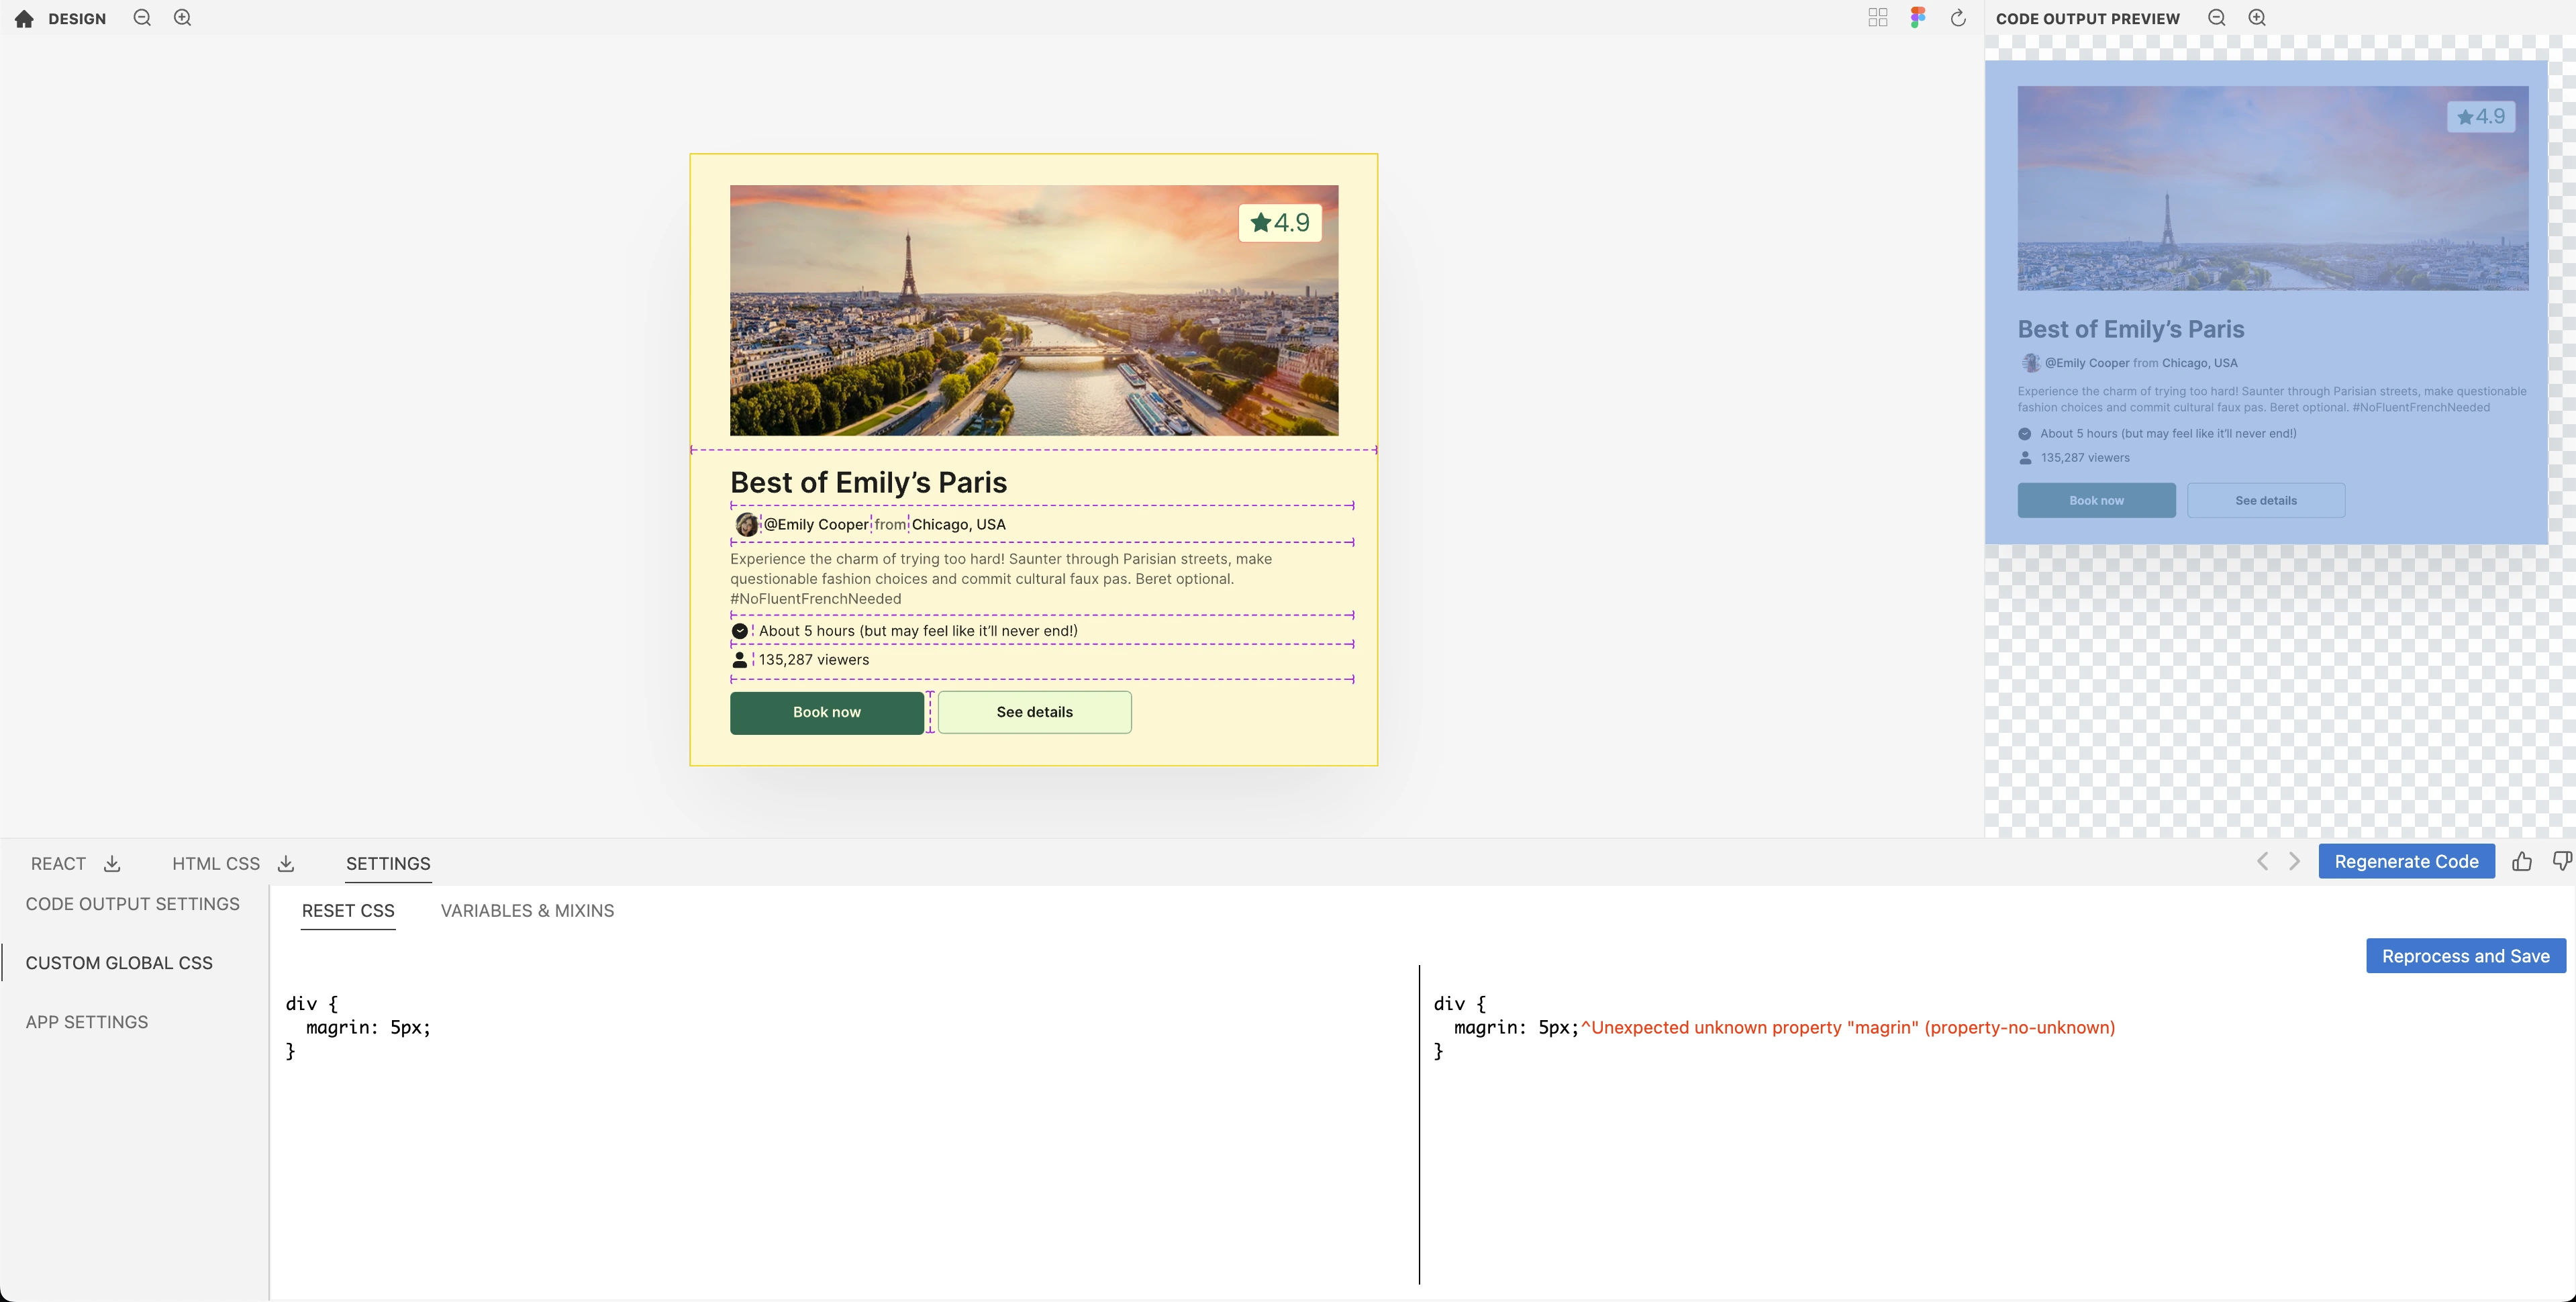The image size is (2576, 1302).
Task: Go to the previous code version arrow
Action: pos(2262,861)
